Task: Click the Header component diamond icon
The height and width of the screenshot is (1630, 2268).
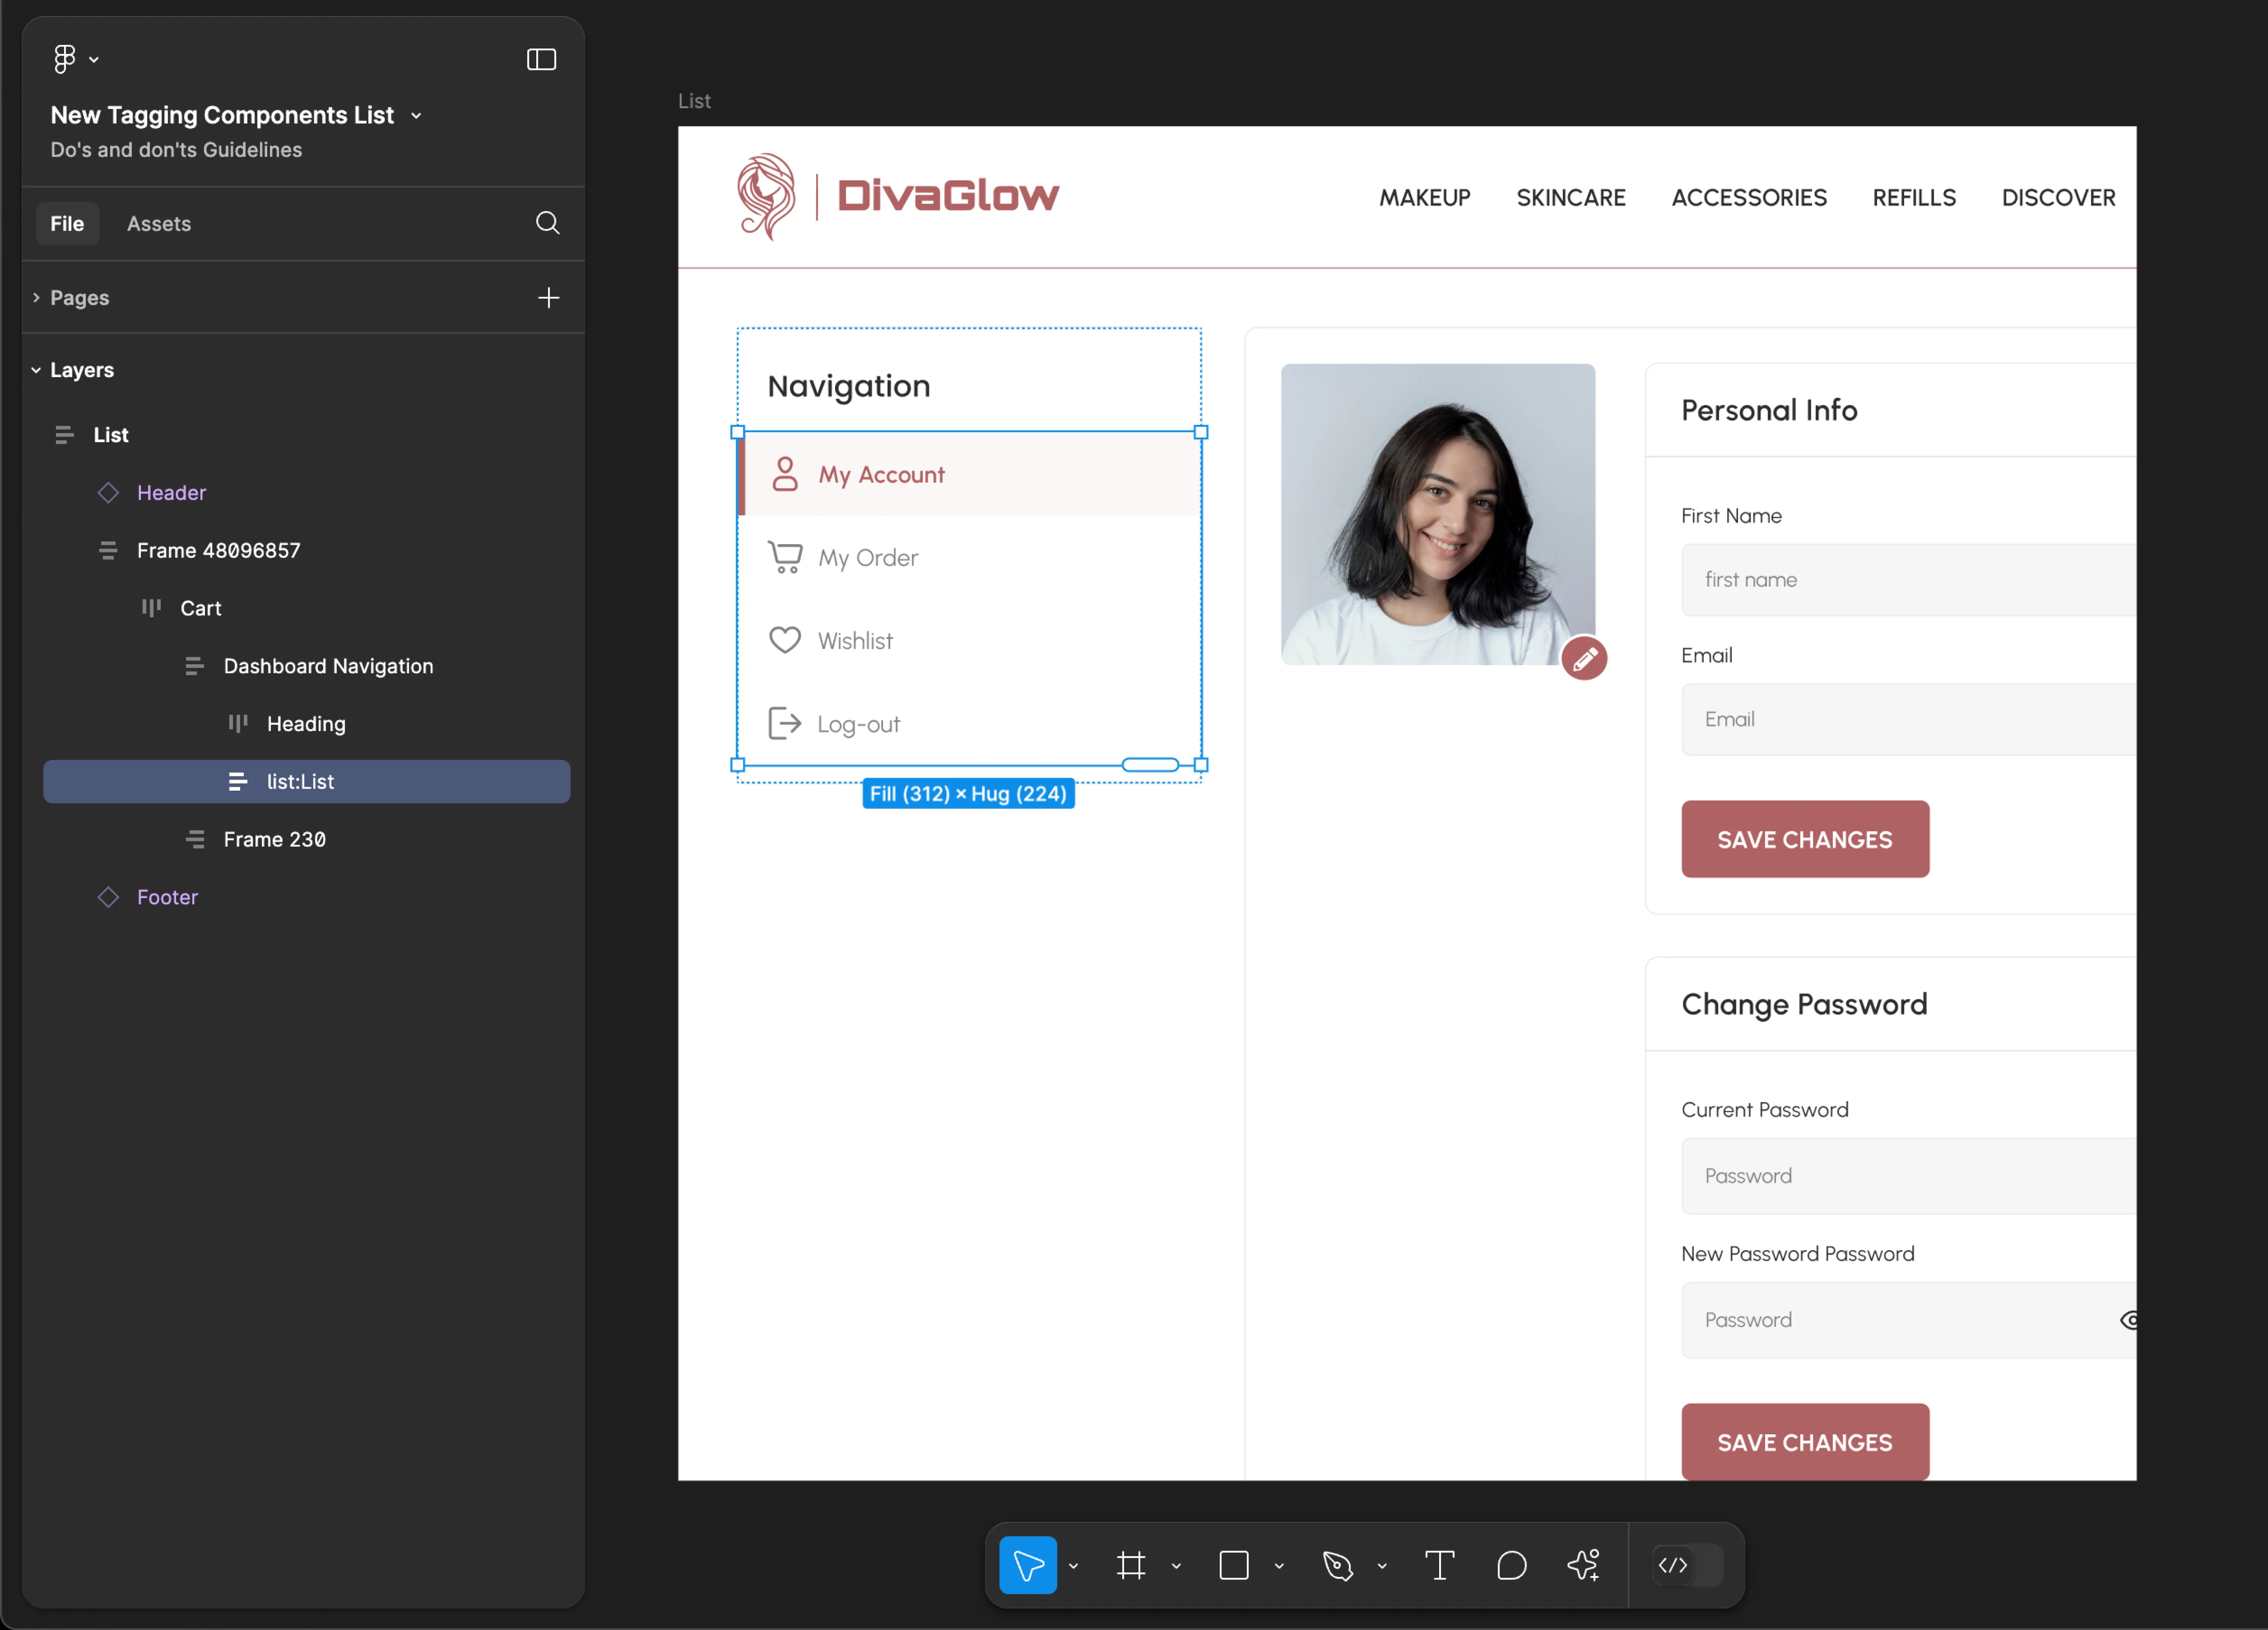Action: (108, 492)
